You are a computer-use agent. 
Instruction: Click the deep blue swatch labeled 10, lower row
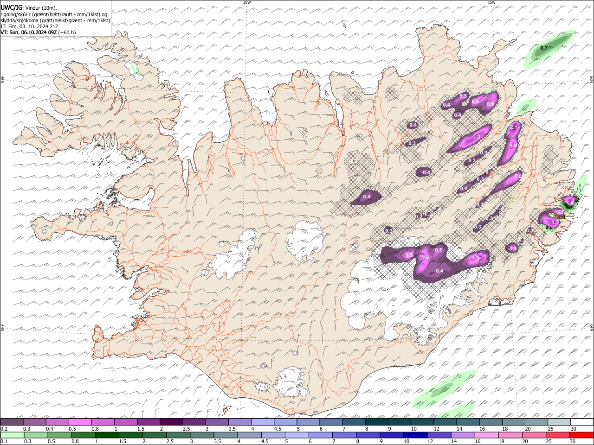pos(415,435)
